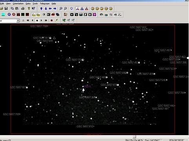
Task: Click inside the time step combo field
Action: pos(8,20)
